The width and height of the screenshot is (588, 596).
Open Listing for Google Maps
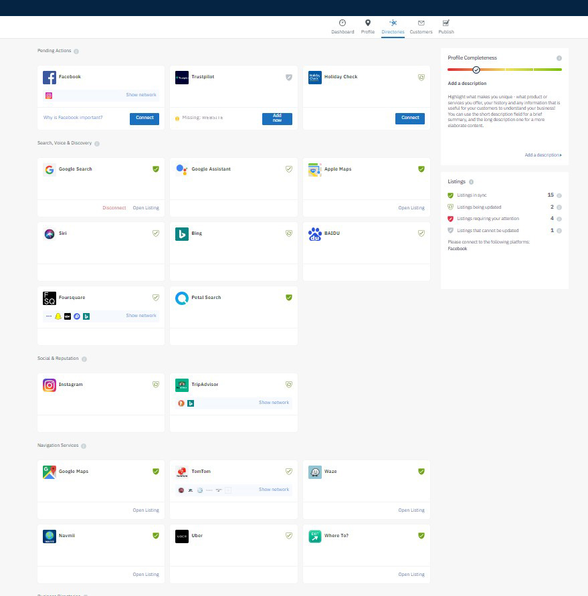pyautogui.click(x=146, y=510)
